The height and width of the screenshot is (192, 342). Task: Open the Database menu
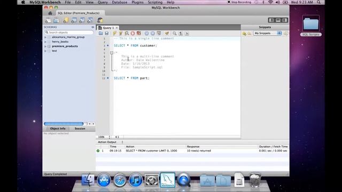click(x=120, y=2)
